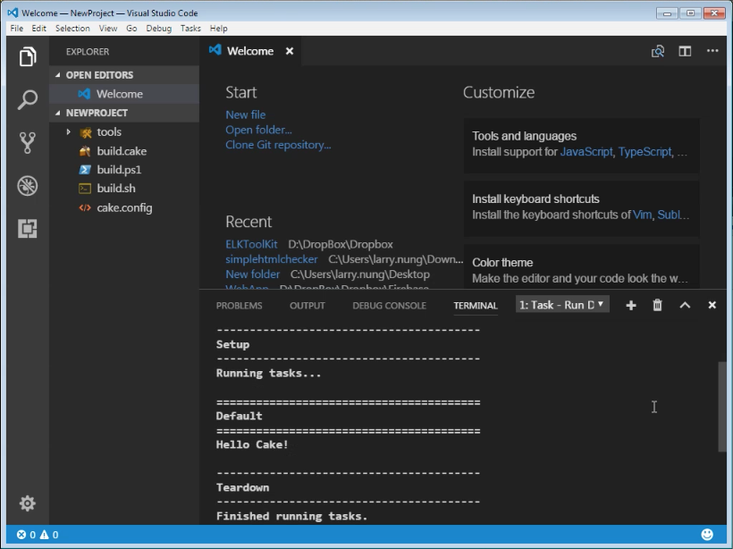This screenshot has height=549, width=733.
Task: Click the feedback smiley in status bar
Action: click(x=707, y=534)
